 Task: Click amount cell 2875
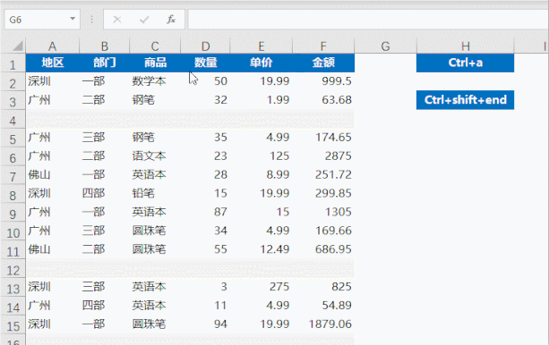tap(323, 156)
